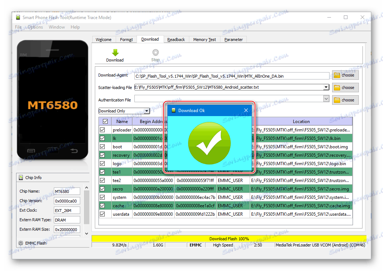
Task: Uncheck the tee2 partition checkbox
Action: pos(103,180)
